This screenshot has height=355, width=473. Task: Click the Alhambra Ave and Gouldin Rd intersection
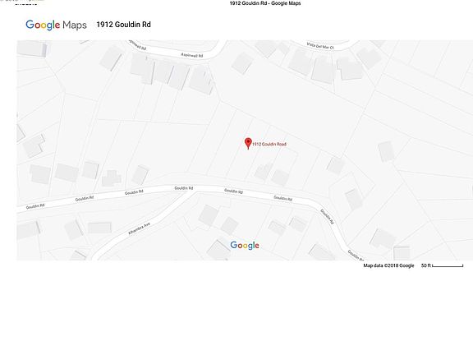190,192
